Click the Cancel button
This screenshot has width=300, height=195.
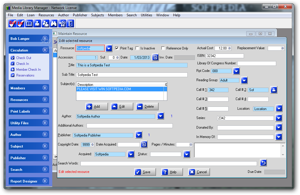coord(199,172)
